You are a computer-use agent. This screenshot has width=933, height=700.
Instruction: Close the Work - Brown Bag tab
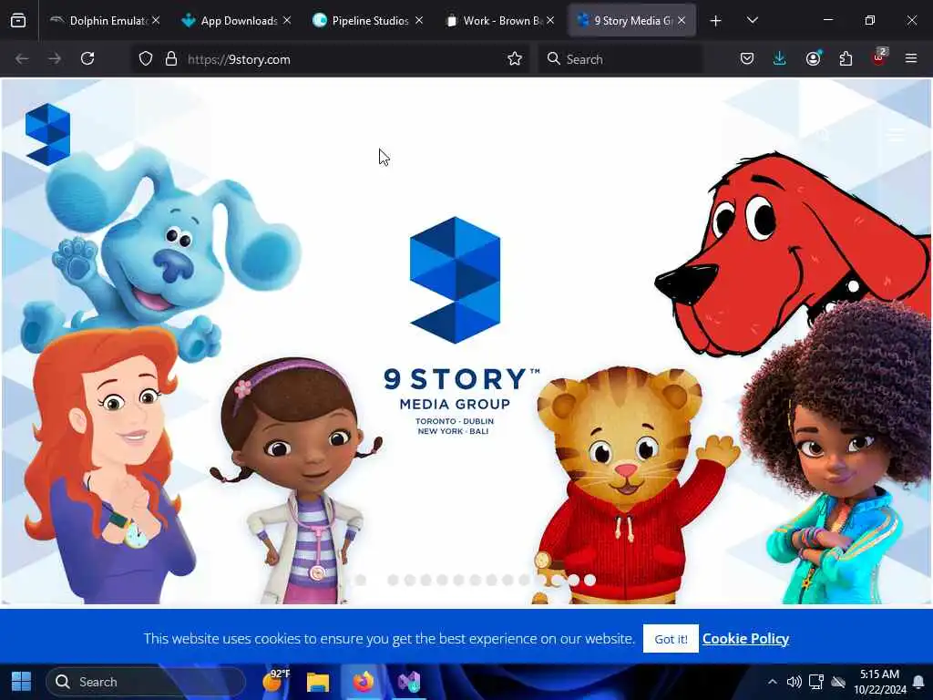coord(550,20)
